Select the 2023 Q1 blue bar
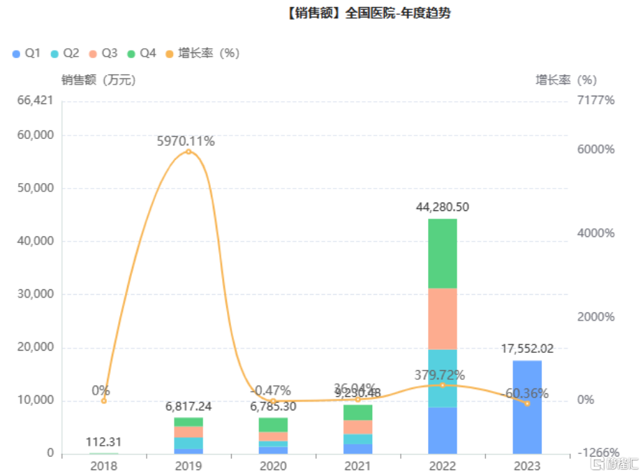The width and height of the screenshot is (643, 475). click(527, 407)
